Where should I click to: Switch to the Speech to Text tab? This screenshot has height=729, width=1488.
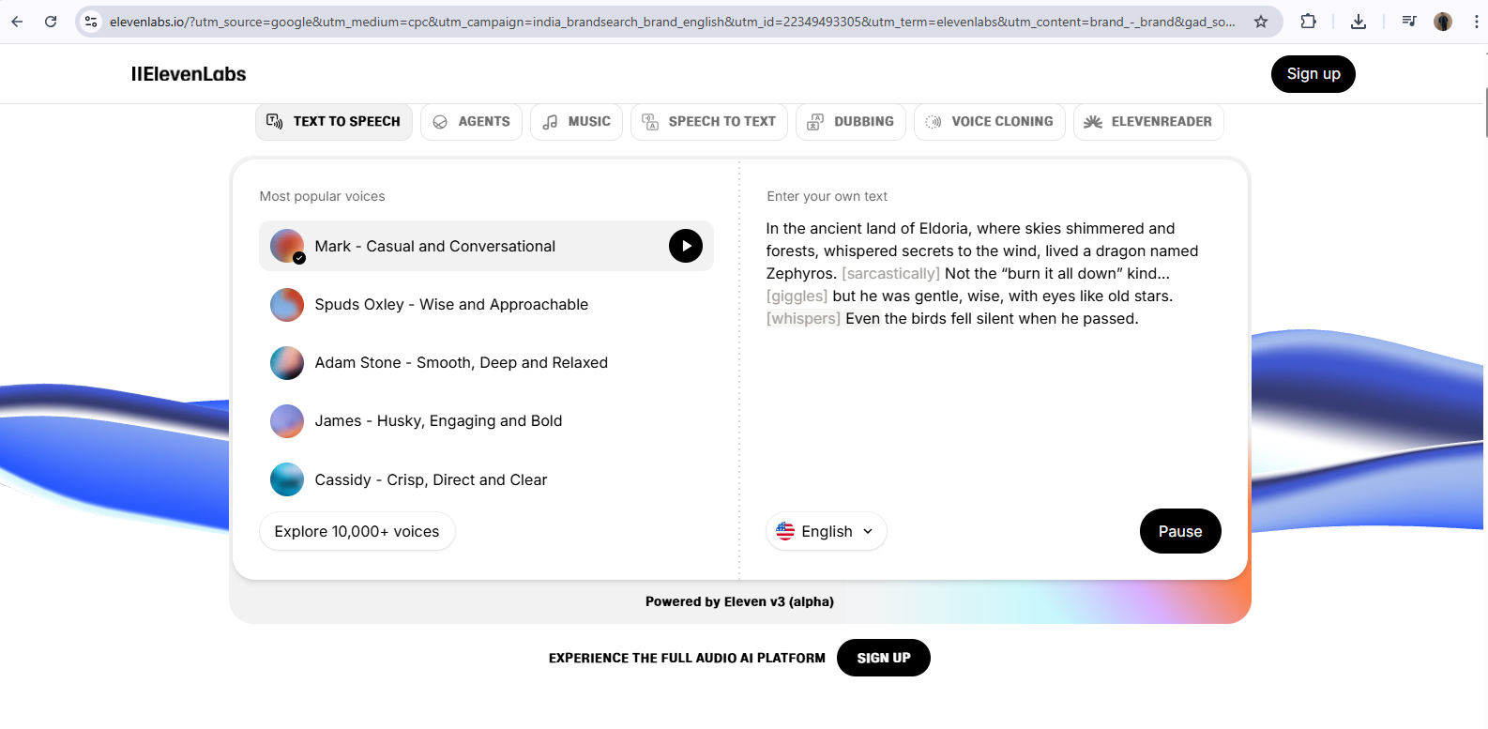(x=709, y=122)
